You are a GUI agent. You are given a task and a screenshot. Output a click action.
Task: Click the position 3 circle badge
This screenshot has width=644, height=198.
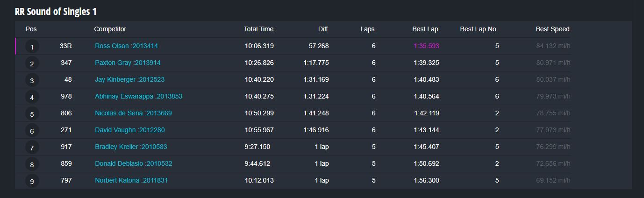coord(32,80)
